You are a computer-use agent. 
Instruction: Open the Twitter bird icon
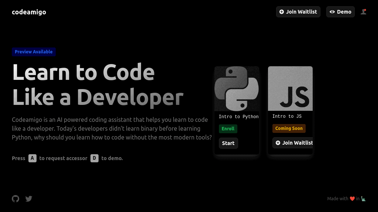tap(29, 198)
